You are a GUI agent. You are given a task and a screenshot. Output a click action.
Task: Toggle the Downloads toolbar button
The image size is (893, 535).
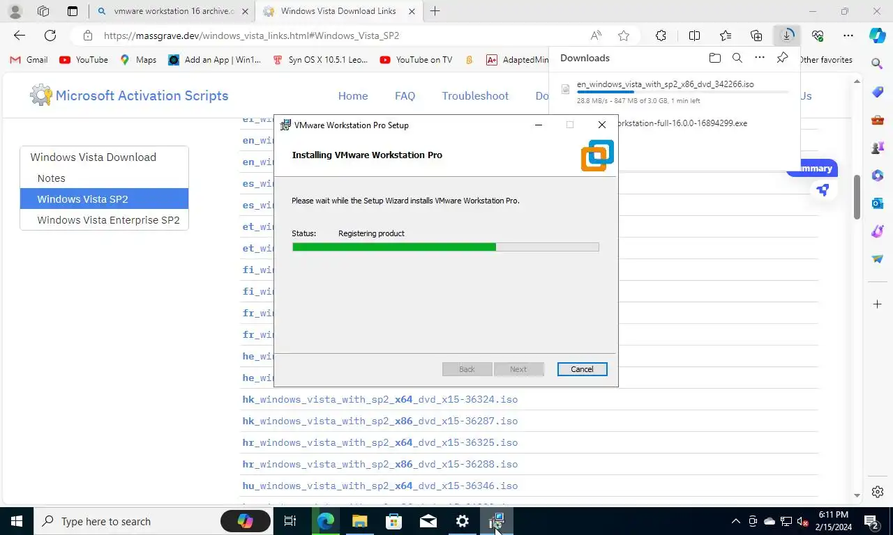(x=787, y=35)
